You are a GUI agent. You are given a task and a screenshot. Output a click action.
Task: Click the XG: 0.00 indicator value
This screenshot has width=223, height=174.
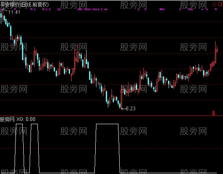pyautogui.click(x=26, y=119)
